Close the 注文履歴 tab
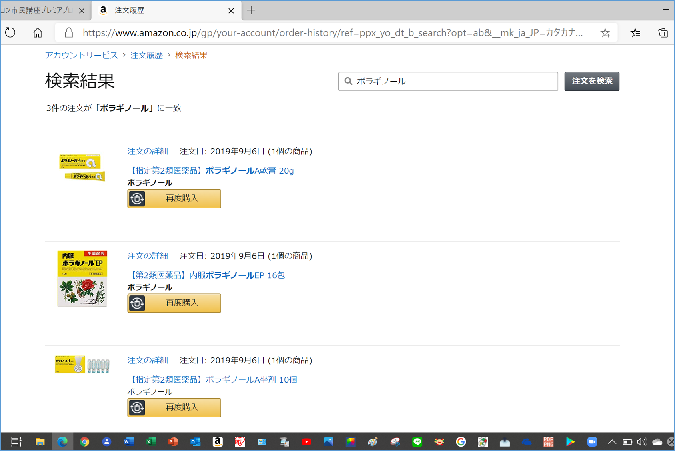675x451 pixels. point(231,11)
